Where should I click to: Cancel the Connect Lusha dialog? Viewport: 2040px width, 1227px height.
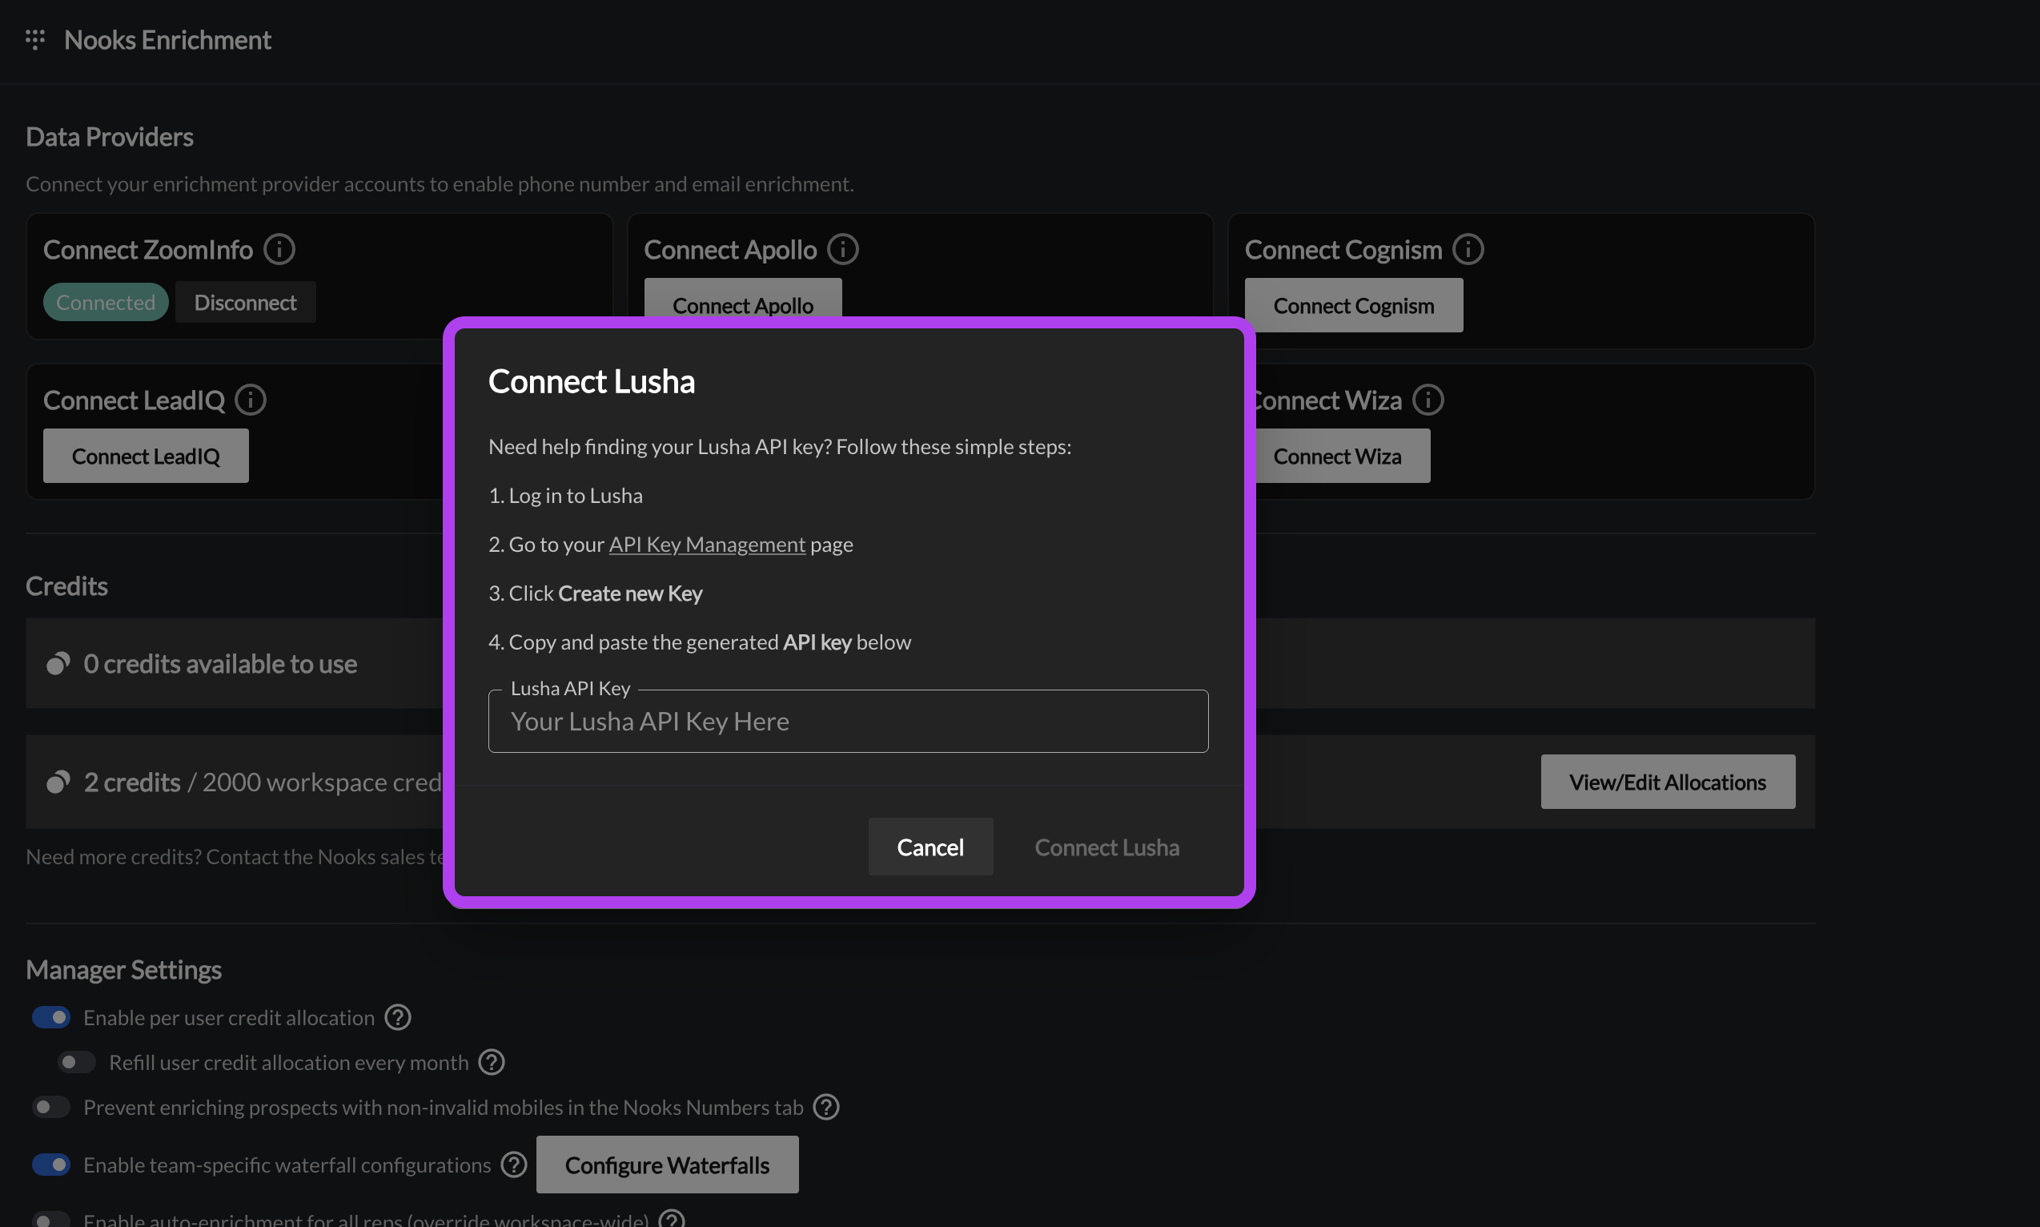click(930, 847)
